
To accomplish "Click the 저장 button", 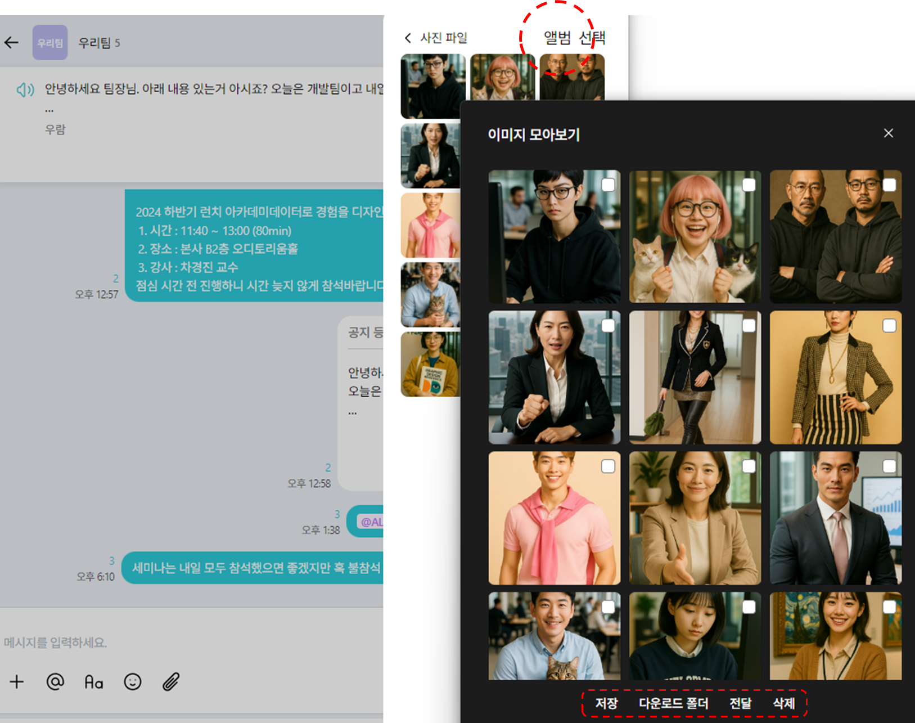I will (606, 703).
